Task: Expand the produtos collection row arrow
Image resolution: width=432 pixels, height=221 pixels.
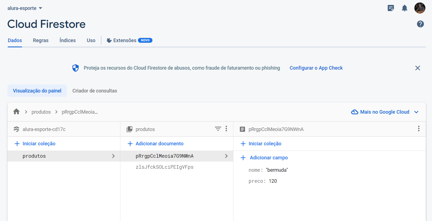Action: coord(113,156)
